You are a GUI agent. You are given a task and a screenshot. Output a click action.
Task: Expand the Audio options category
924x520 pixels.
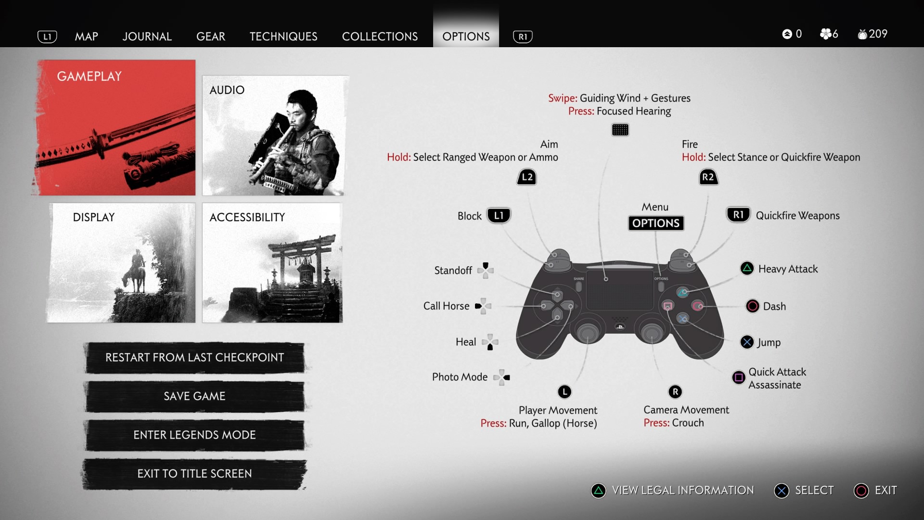point(276,135)
